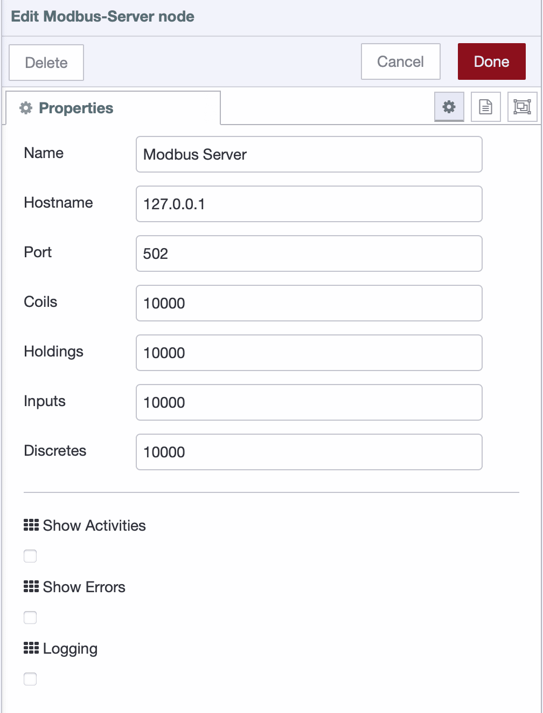
Task: Click the grid icon beside Show Activities
Action: click(x=31, y=525)
